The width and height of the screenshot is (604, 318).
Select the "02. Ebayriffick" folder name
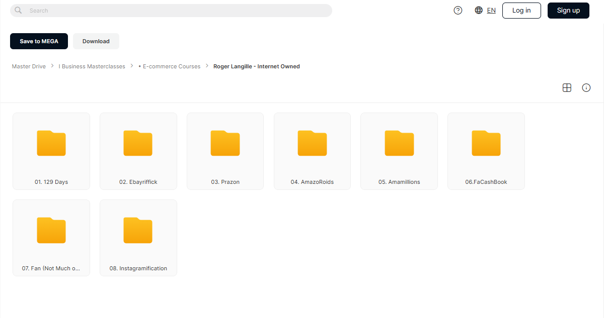(138, 182)
